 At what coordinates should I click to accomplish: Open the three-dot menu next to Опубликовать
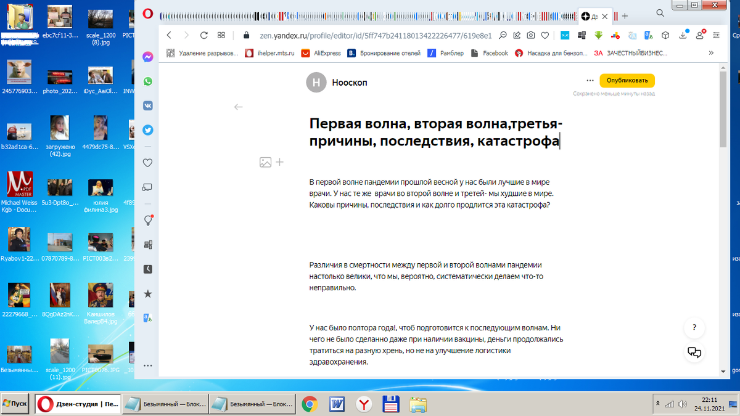[x=590, y=80]
